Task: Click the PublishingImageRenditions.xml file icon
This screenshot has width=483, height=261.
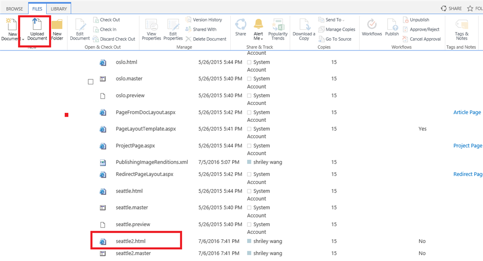Action: (103, 162)
